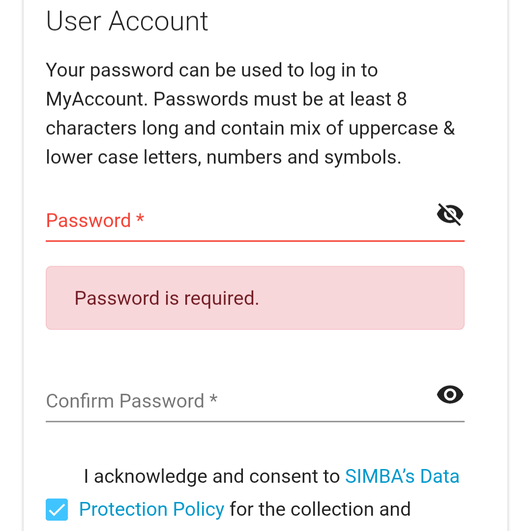Click the gray Confirm Password label
This screenshot has height=531, width=531.
pyautogui.click(x=125, y=401)
